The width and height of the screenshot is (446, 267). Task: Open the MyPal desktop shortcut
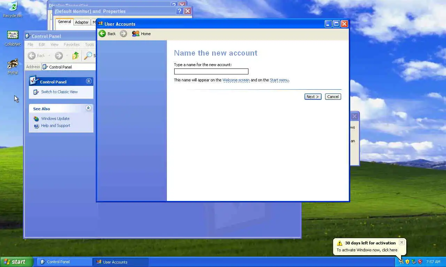[x=13, y=67]
